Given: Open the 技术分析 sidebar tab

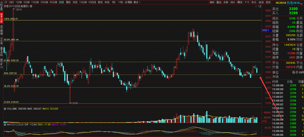Looking at the screenshot, I should pyautogui.click(x=1, y=18).
